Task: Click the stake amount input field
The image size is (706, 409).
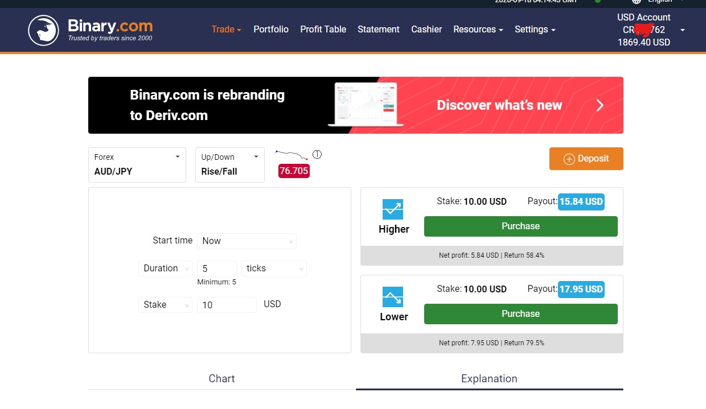Action: point(227,305)
